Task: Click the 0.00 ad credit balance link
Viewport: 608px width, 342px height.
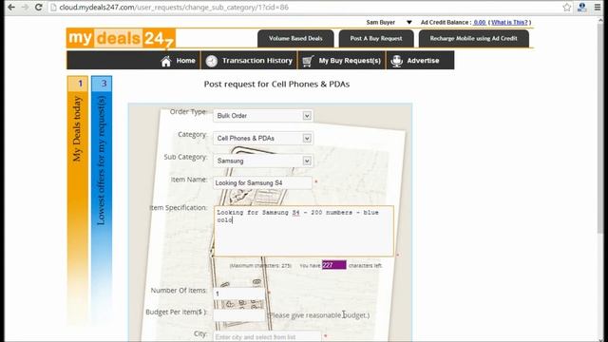Action: 480,23
